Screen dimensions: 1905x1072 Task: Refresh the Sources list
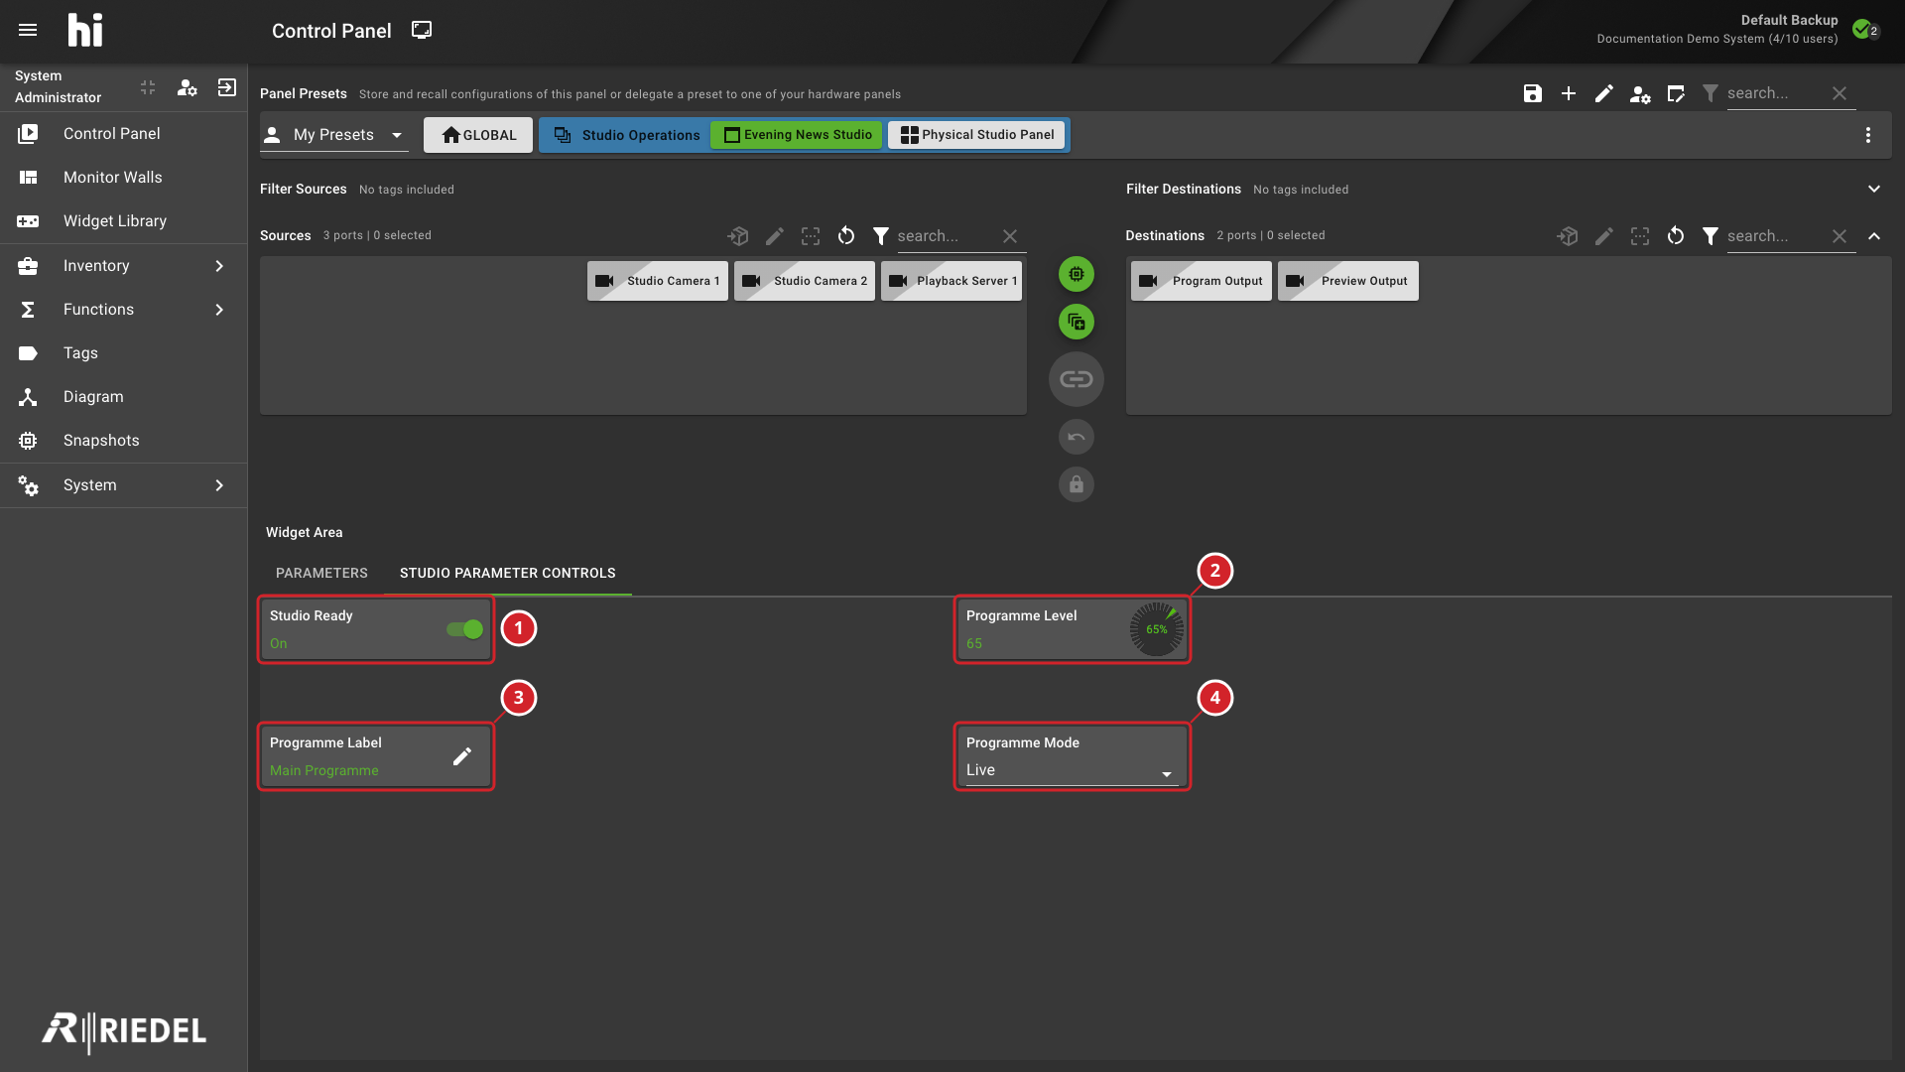[x=846, y=236]
